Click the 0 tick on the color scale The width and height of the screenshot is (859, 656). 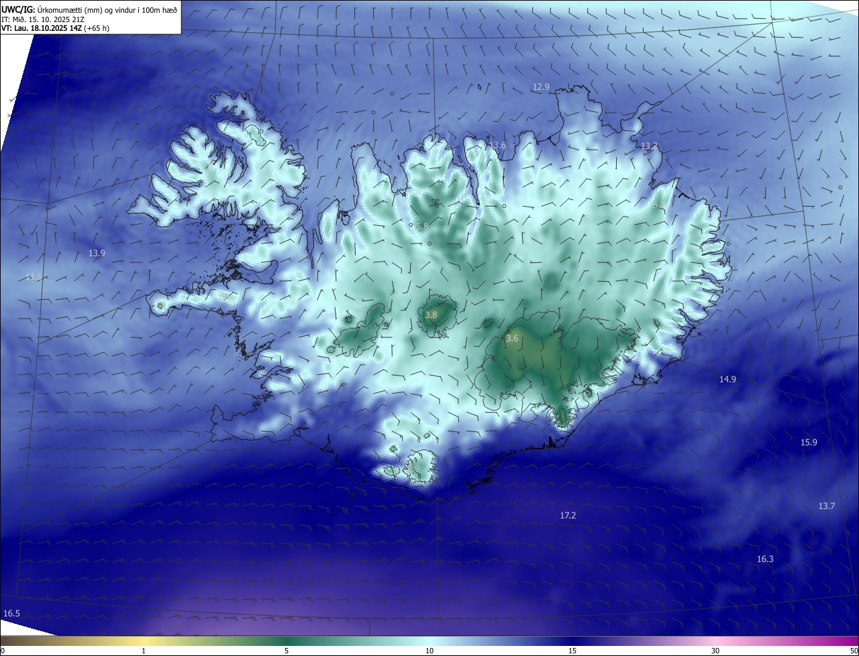point(3,651)
